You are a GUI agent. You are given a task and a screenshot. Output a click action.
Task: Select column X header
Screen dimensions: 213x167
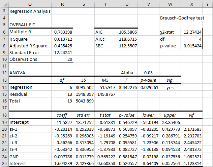(192, 4)
